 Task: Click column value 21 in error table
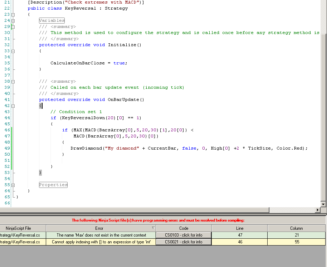297,235
